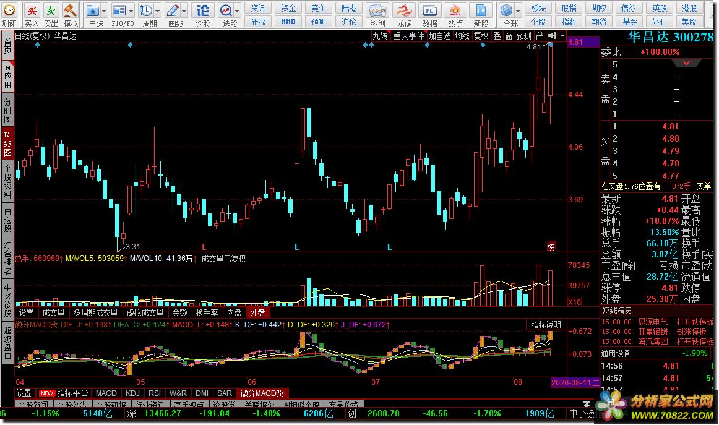Open the 新股 IPO icon

pyautogui.click(x=481, y=10)
